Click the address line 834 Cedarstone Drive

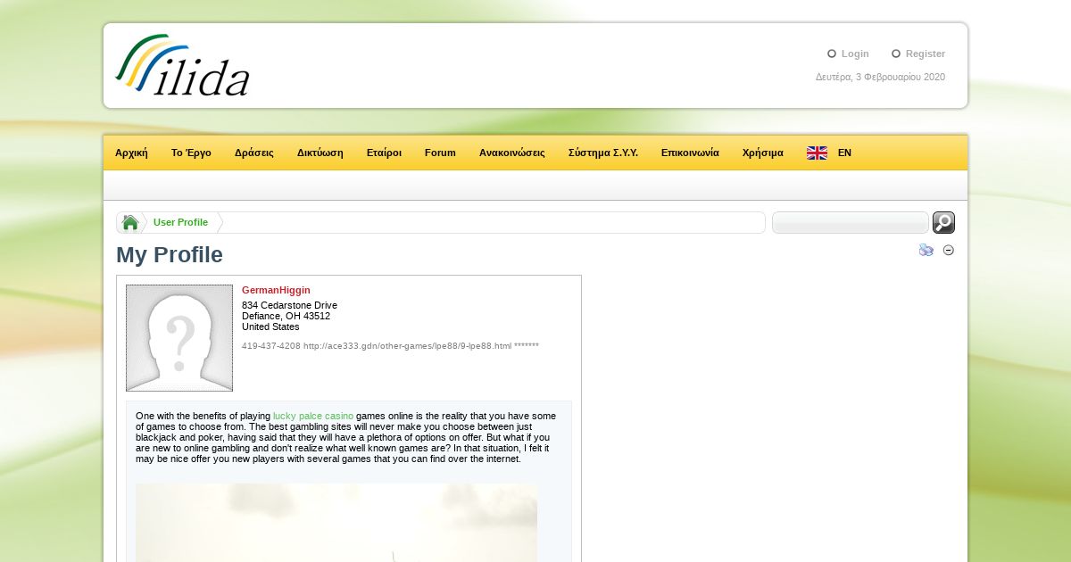point(289,305)
